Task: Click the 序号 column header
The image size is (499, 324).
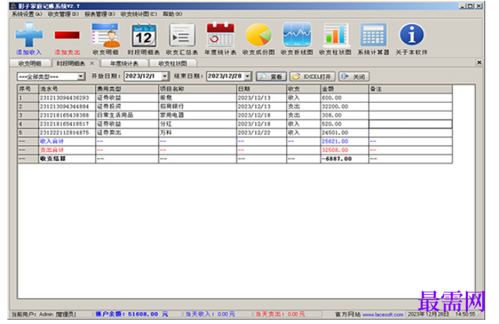Action: pyautogui.click(x=28, y=89)
